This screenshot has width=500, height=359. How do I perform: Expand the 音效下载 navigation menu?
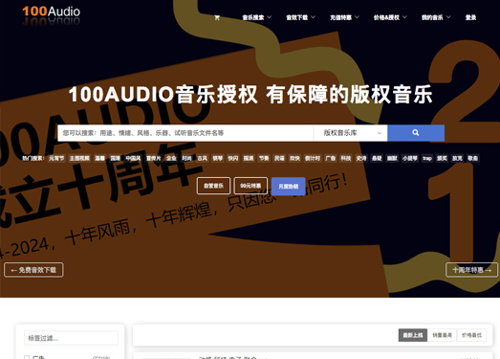click(x=301, y=17)
